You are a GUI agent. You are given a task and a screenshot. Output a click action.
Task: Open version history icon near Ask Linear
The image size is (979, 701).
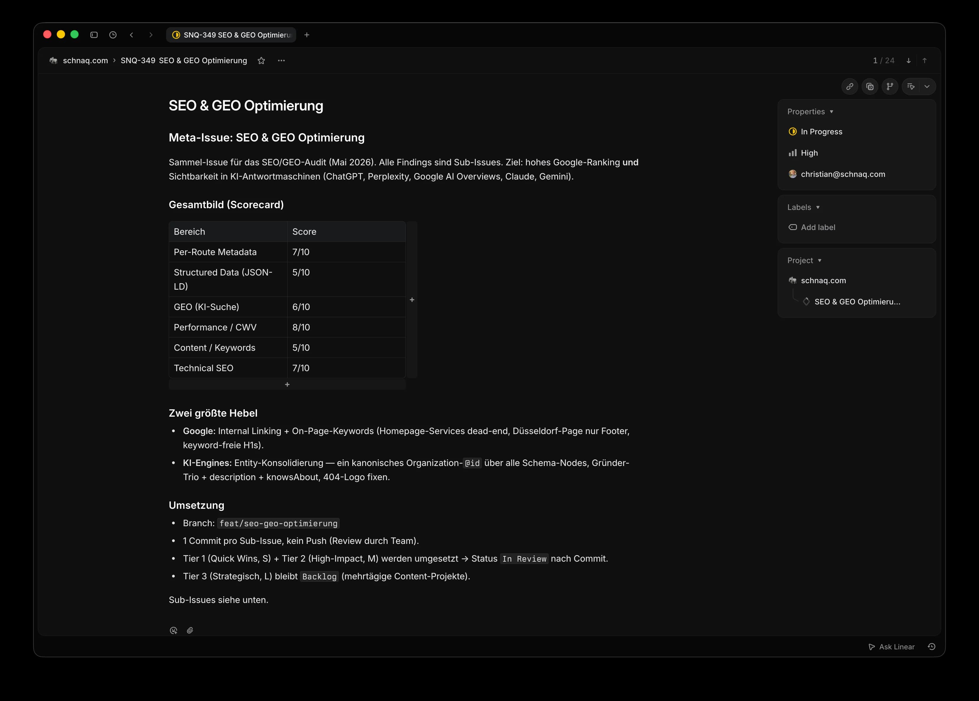point(931,647)
